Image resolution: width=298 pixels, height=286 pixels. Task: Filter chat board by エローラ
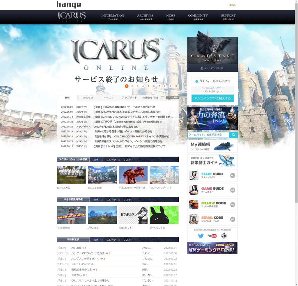pyautogui.click(x=111, y=240)
